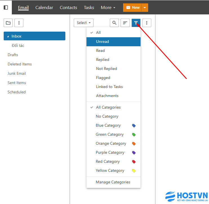Click the new folder icon button
This screenshot has width=209, height=204.
(x=8, y=23)
